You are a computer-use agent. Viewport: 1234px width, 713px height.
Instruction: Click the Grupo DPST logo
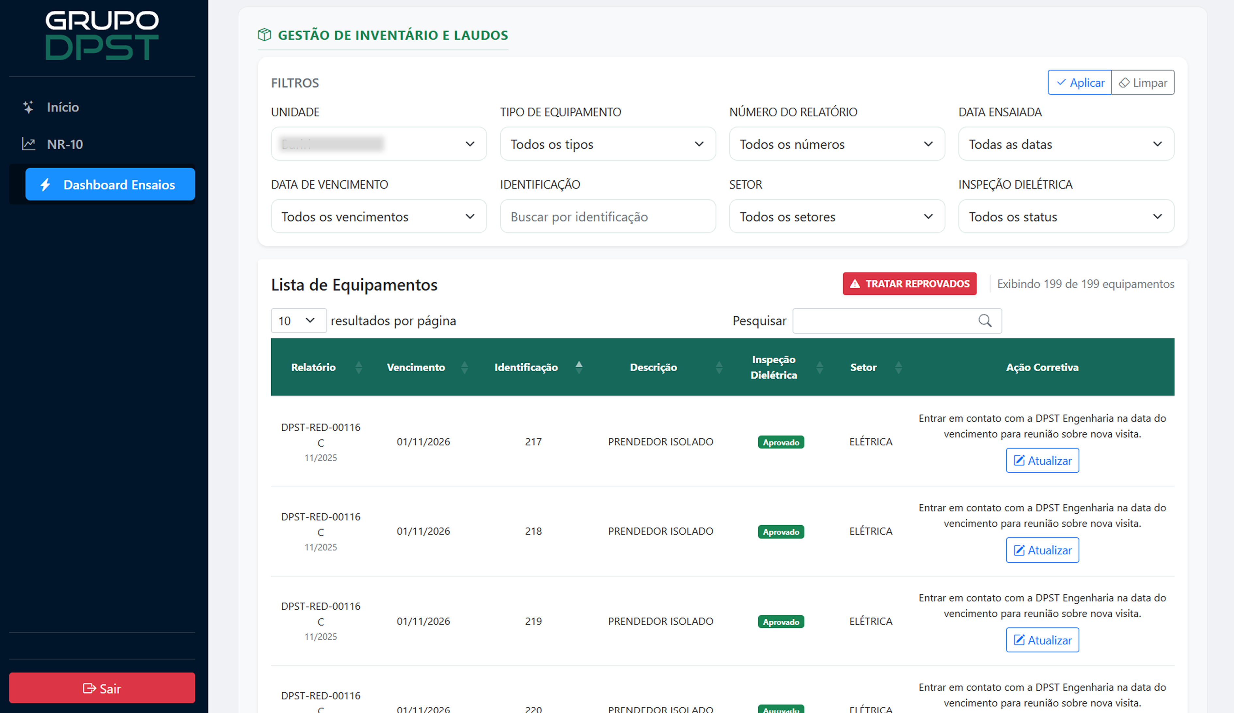[x=102, y=35]
